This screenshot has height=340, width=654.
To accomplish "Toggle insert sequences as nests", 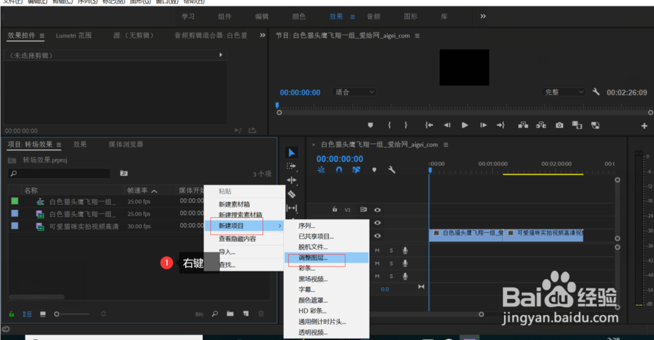I will [x=321, y=170].
